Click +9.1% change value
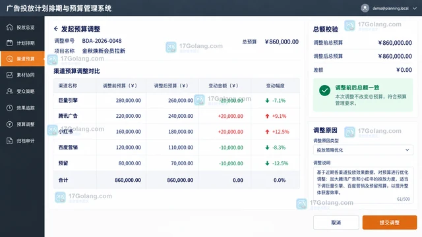 [279, 116]
